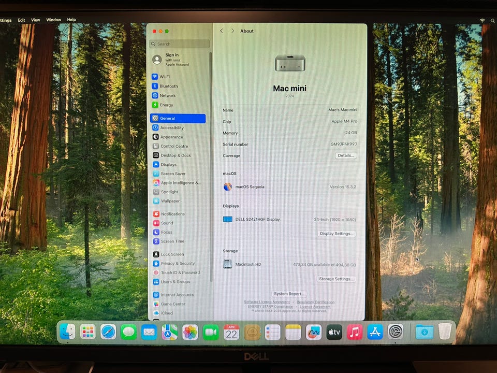
Task: Click the sidebar Search field
Action: click(180, 44)
